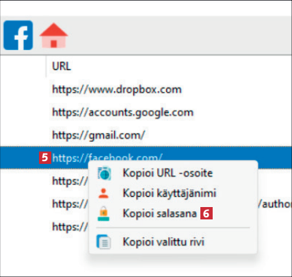Viewport: 292px width, 277px height.
Task: Choose Kopioi käyttäjänimi menu entry
Action: [x=170, y=193]
